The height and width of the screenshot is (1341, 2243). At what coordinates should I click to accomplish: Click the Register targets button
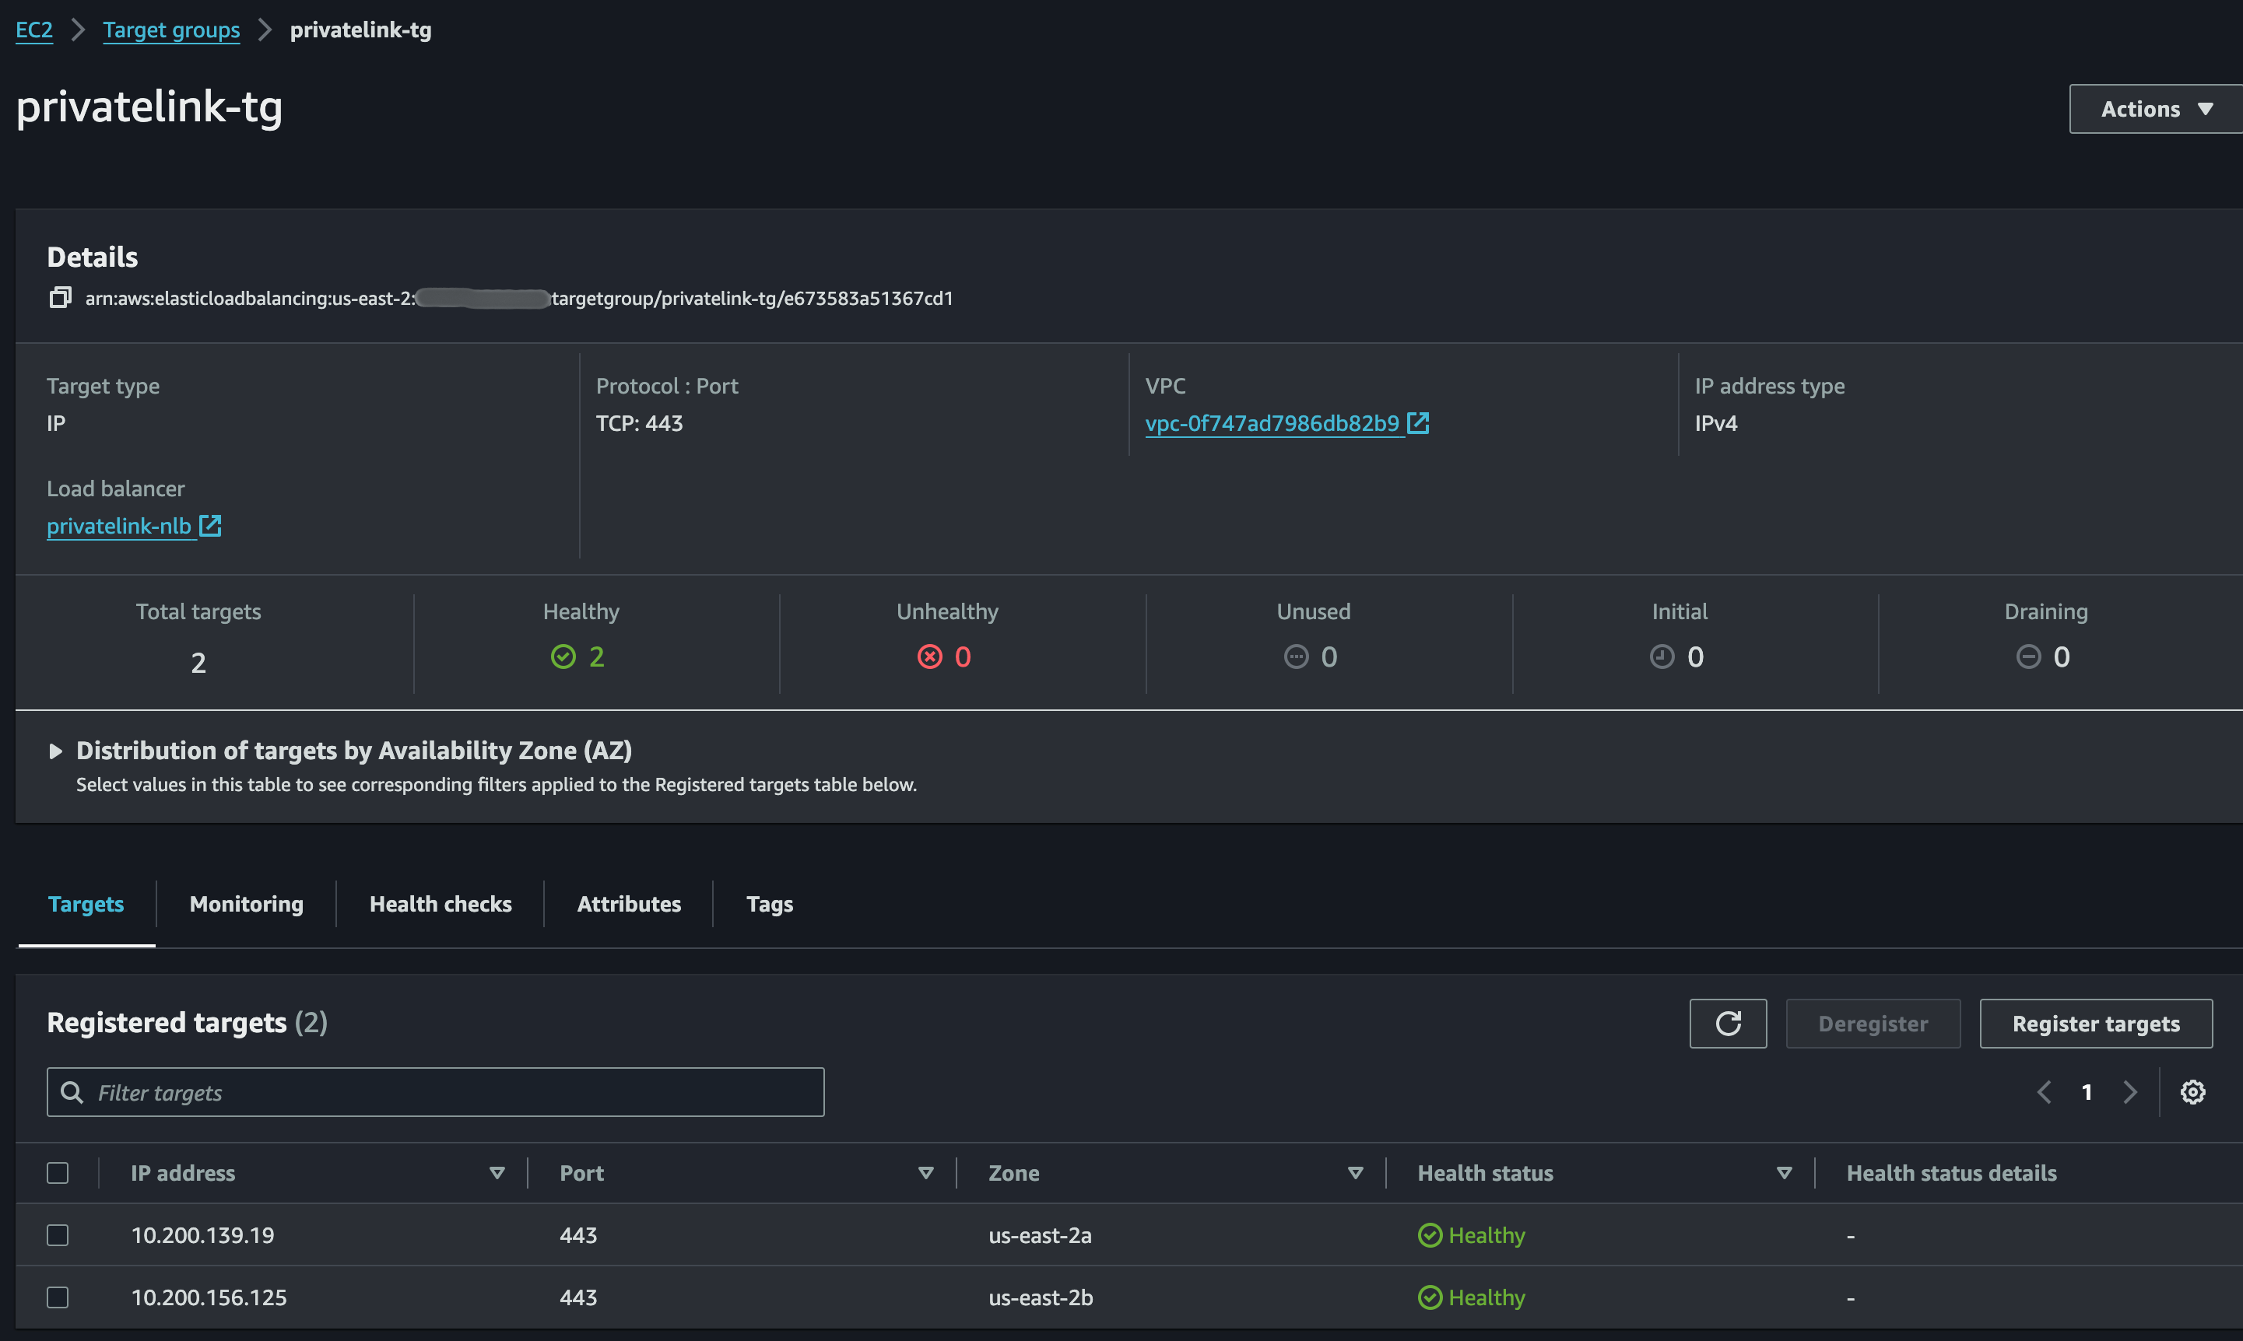point(2096,1023)
